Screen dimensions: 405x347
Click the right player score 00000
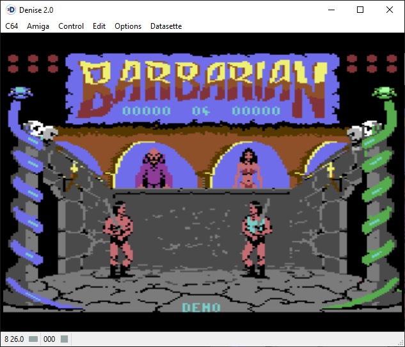coord(256,111)
